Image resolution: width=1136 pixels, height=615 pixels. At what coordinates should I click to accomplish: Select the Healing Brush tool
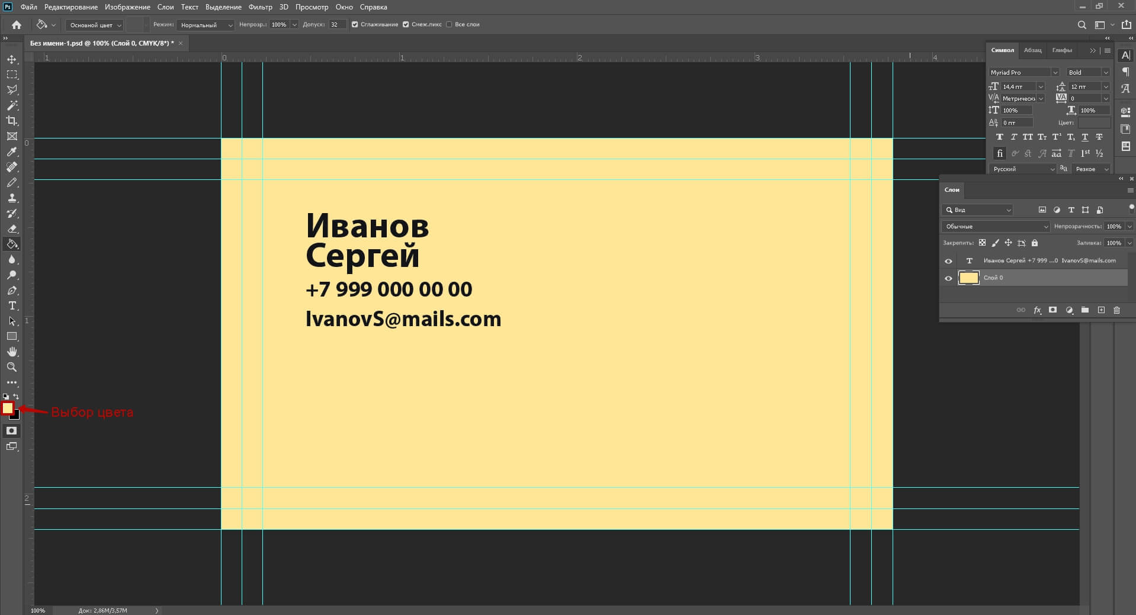12,168
